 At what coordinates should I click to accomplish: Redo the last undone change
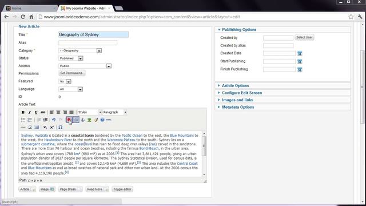61,120
